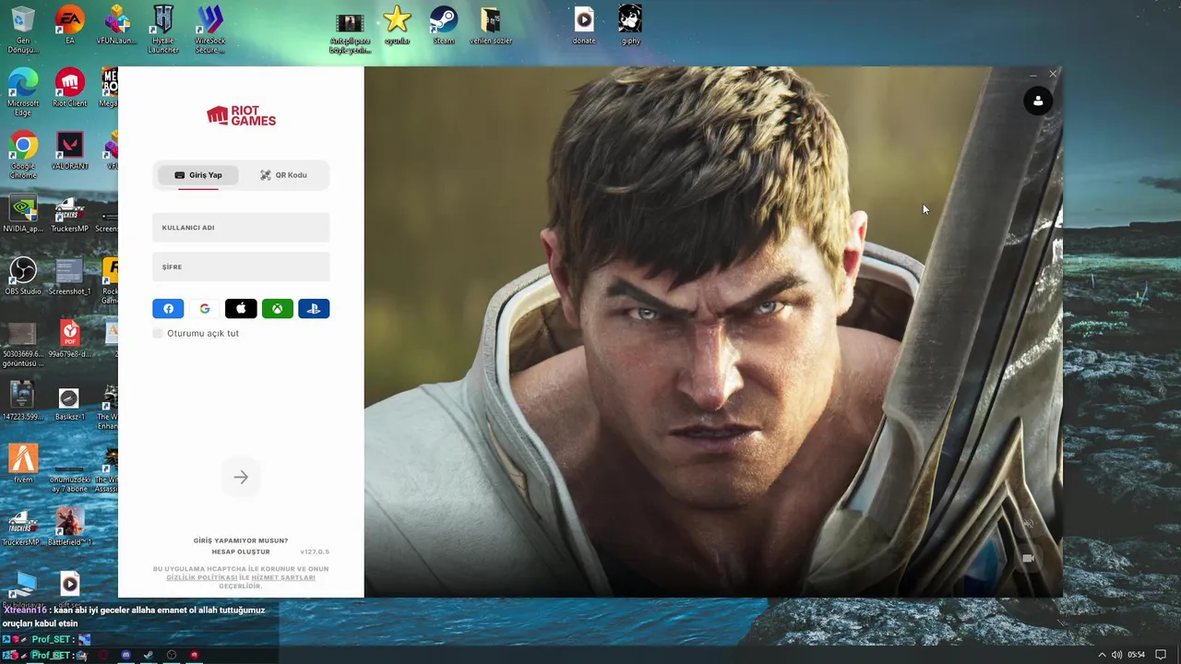Open the 'Gizlilik Politikası' link
The width and height of the screenshot is (1181, 664).
202,577
